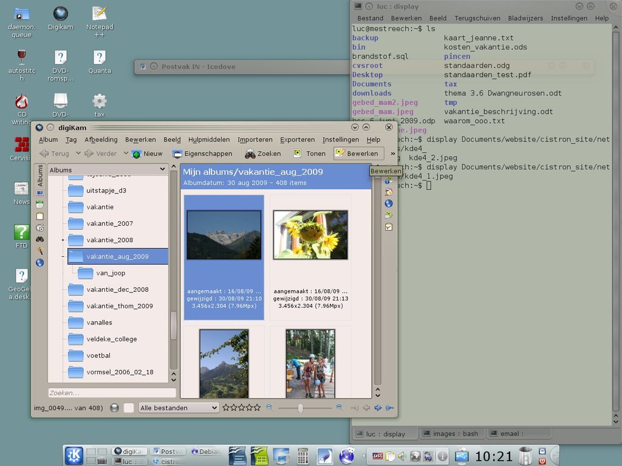Click the zoom in magnifier in status bar
Image resolution: width=622 pixels, height=466 pixels.
point(340,407)
